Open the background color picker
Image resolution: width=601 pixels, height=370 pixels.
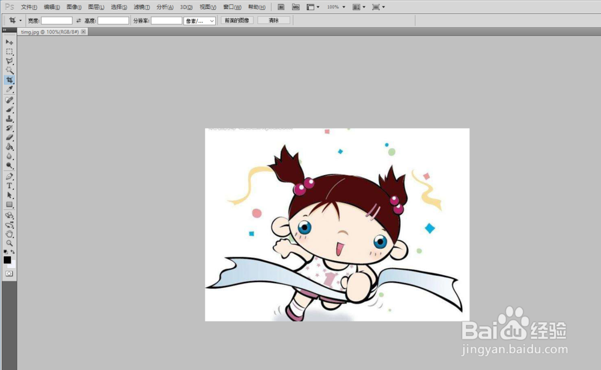click(13, 265)
